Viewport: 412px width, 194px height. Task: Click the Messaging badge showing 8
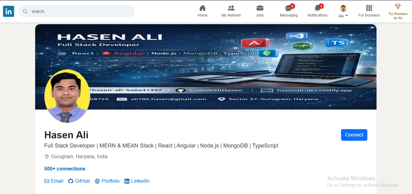(292, 6)
